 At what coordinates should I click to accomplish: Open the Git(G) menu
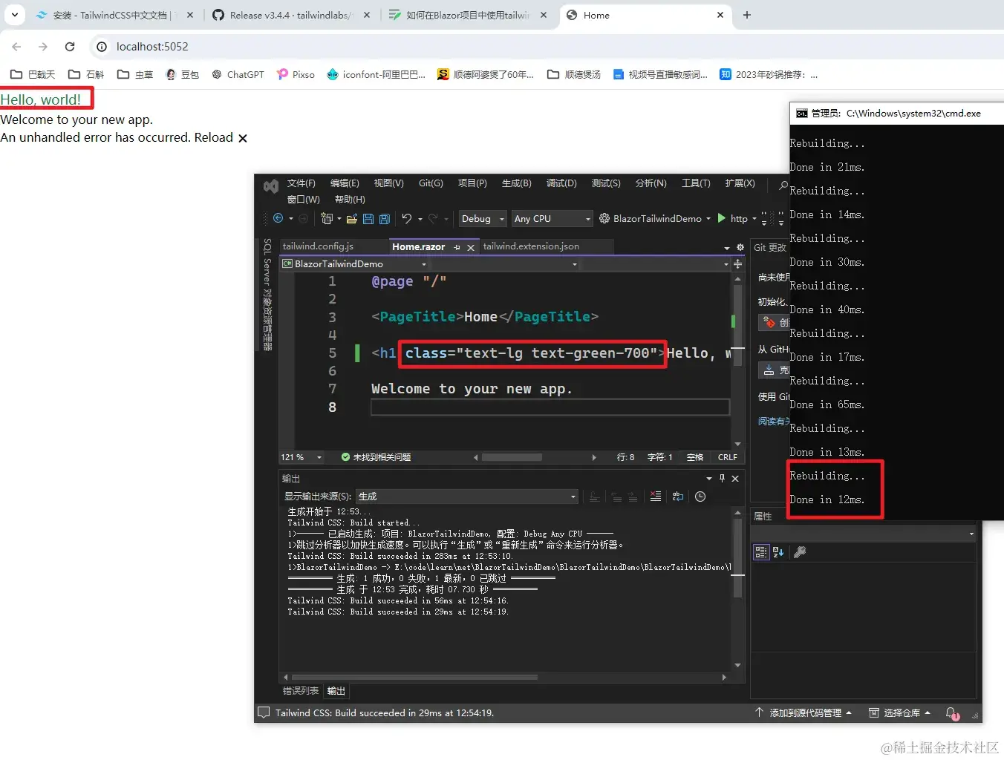431,183
